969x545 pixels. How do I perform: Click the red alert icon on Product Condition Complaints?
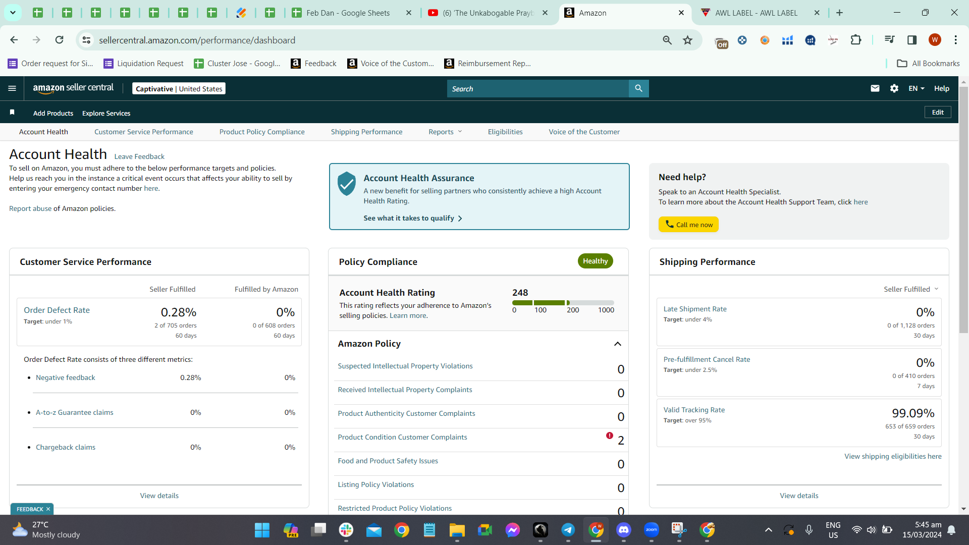click(x=610, y=435)
